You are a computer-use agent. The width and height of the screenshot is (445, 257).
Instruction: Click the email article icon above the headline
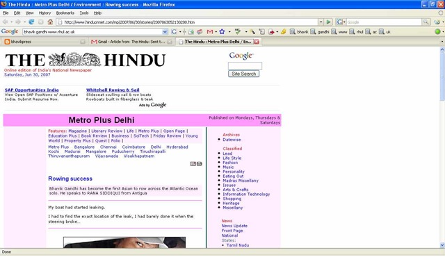pos(193,164)
